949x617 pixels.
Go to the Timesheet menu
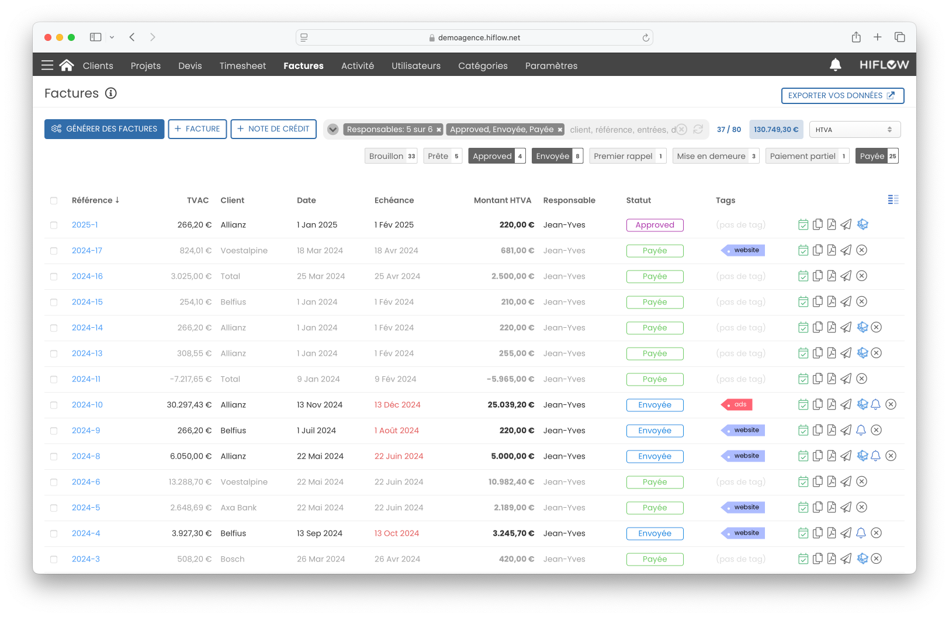(243, 65)
